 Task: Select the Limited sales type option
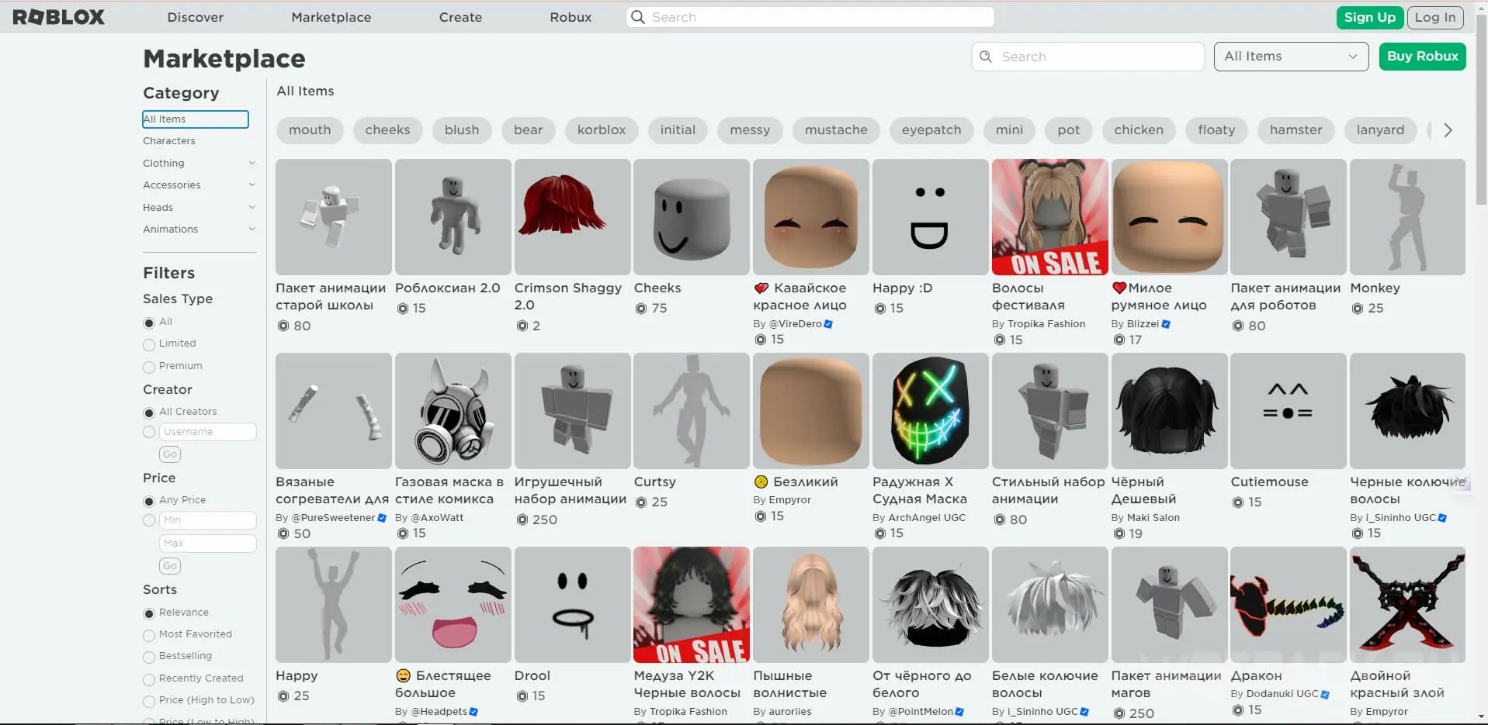tap(149, 344)
